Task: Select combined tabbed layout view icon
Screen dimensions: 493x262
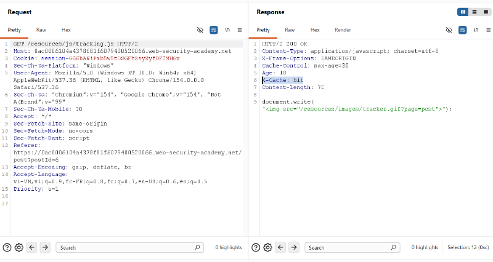Action: (486, 12)
